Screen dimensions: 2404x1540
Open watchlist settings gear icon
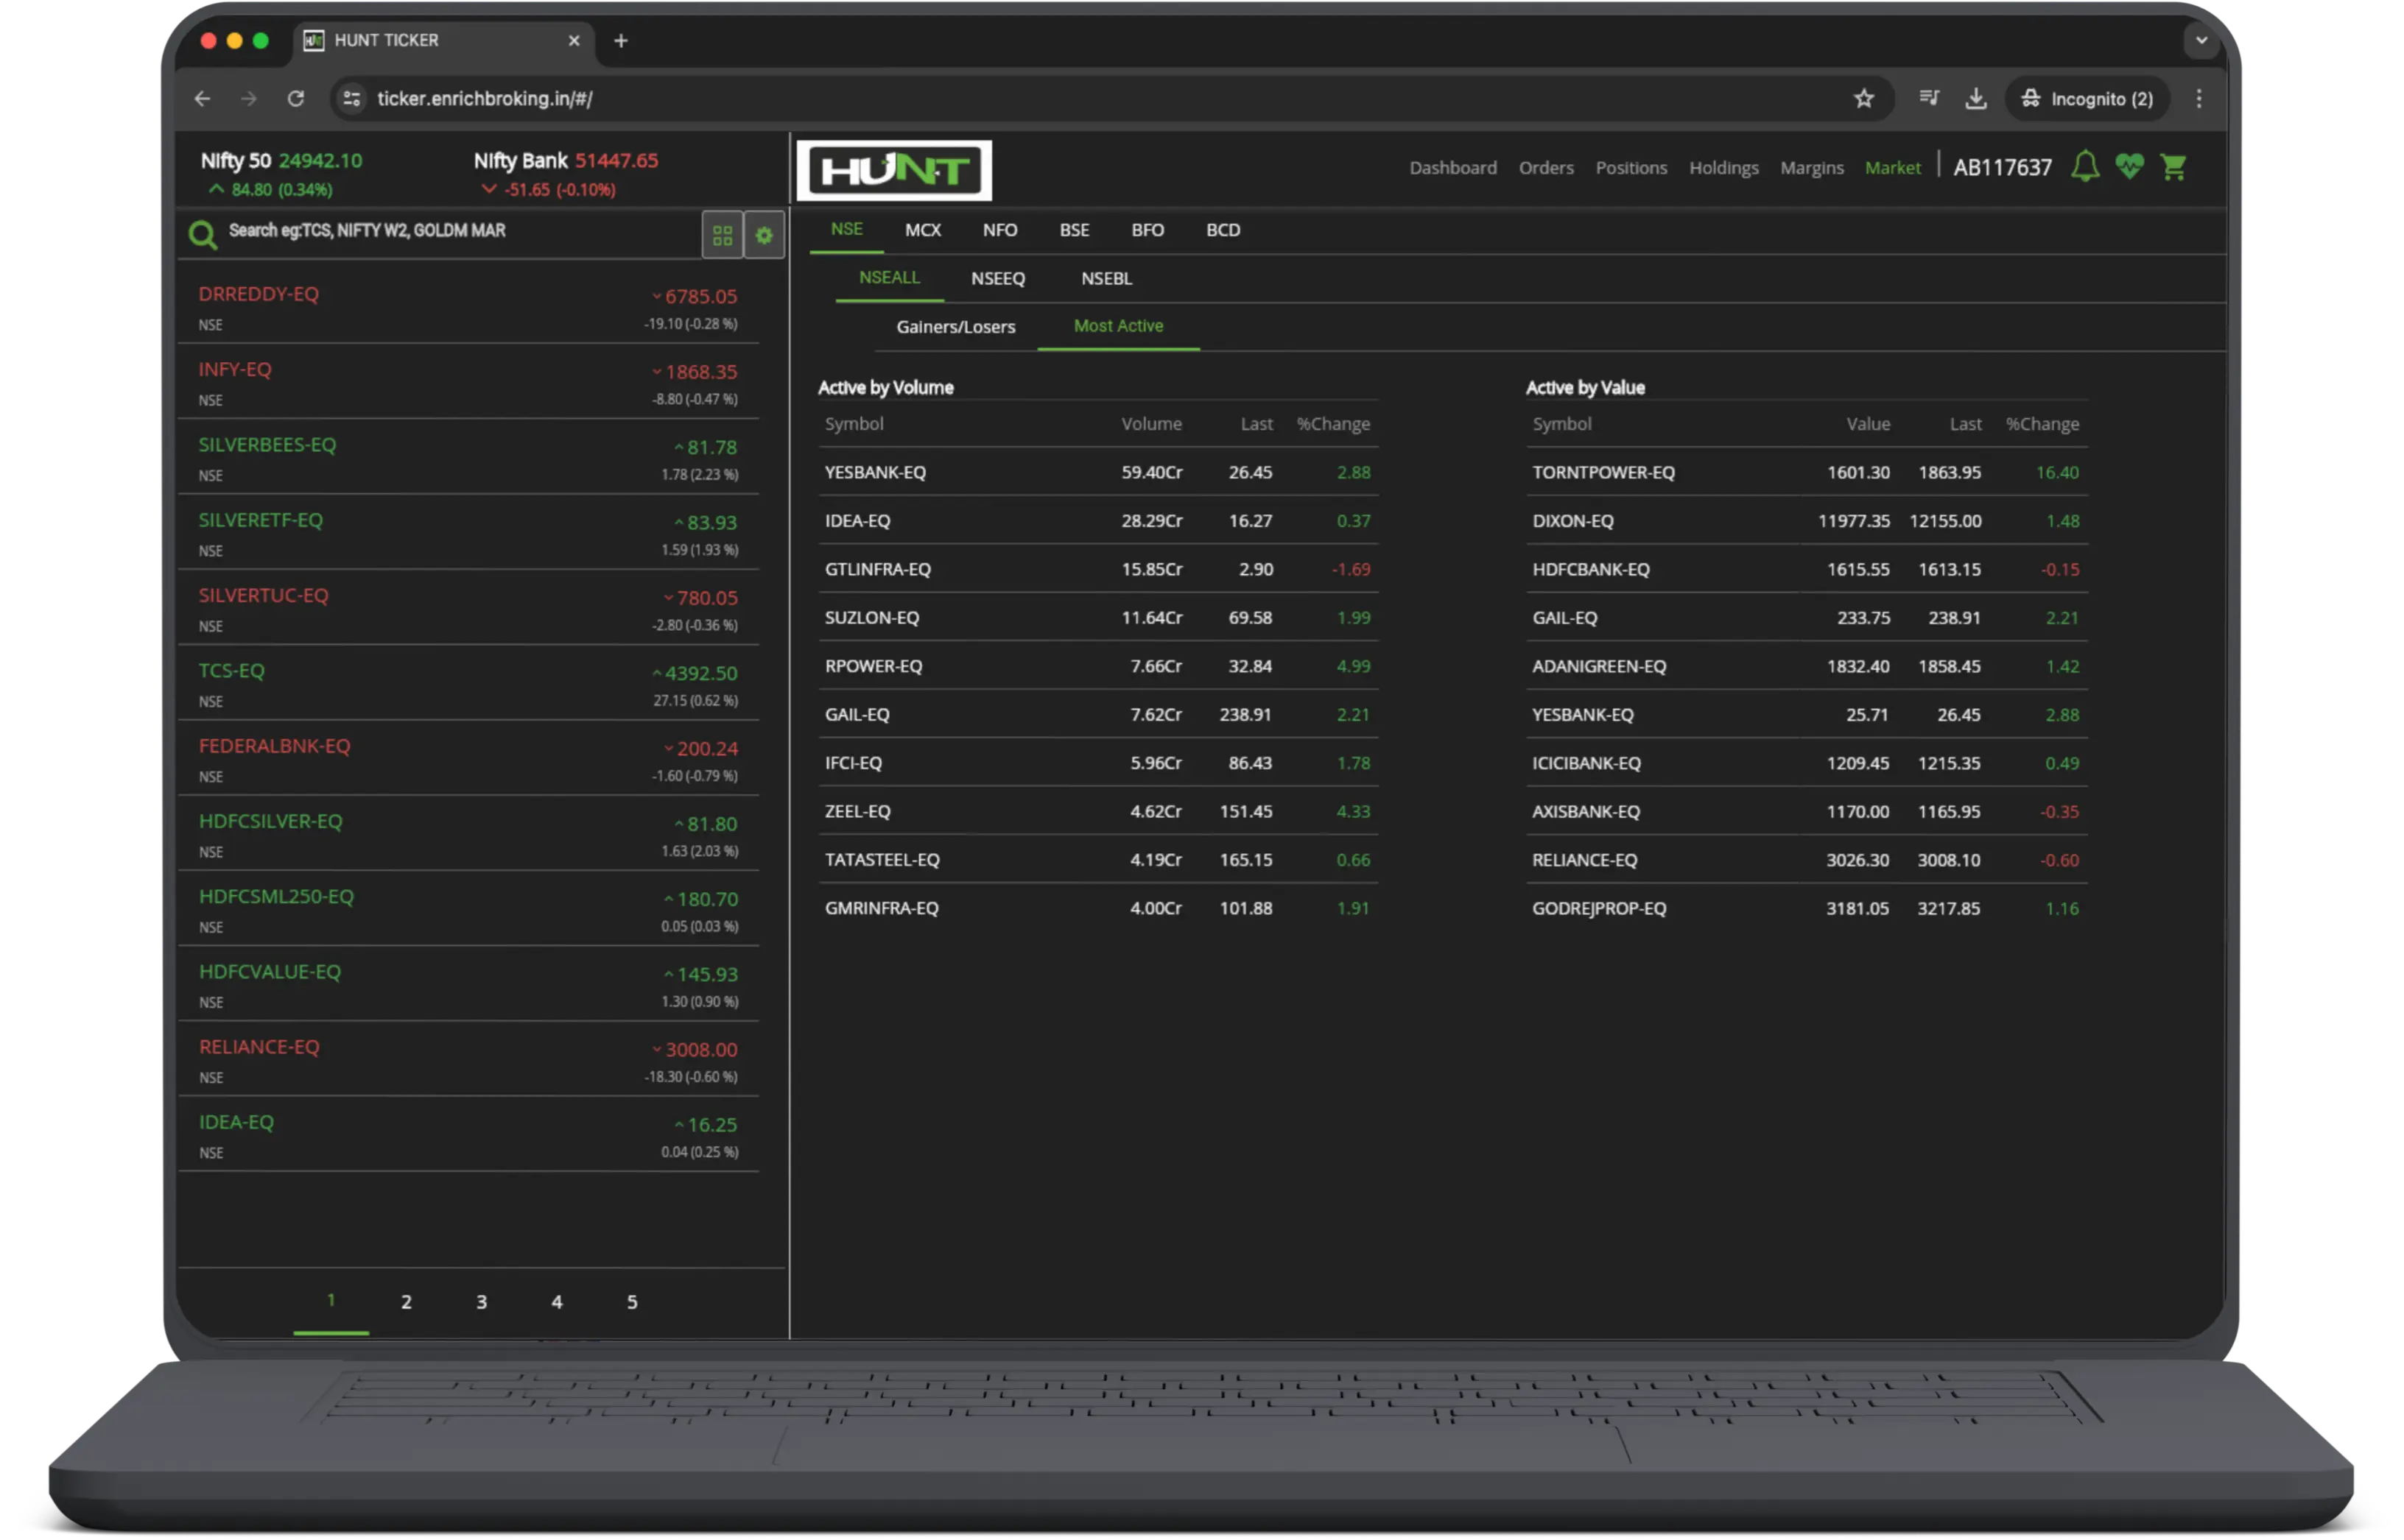click(x=765, y=235)
